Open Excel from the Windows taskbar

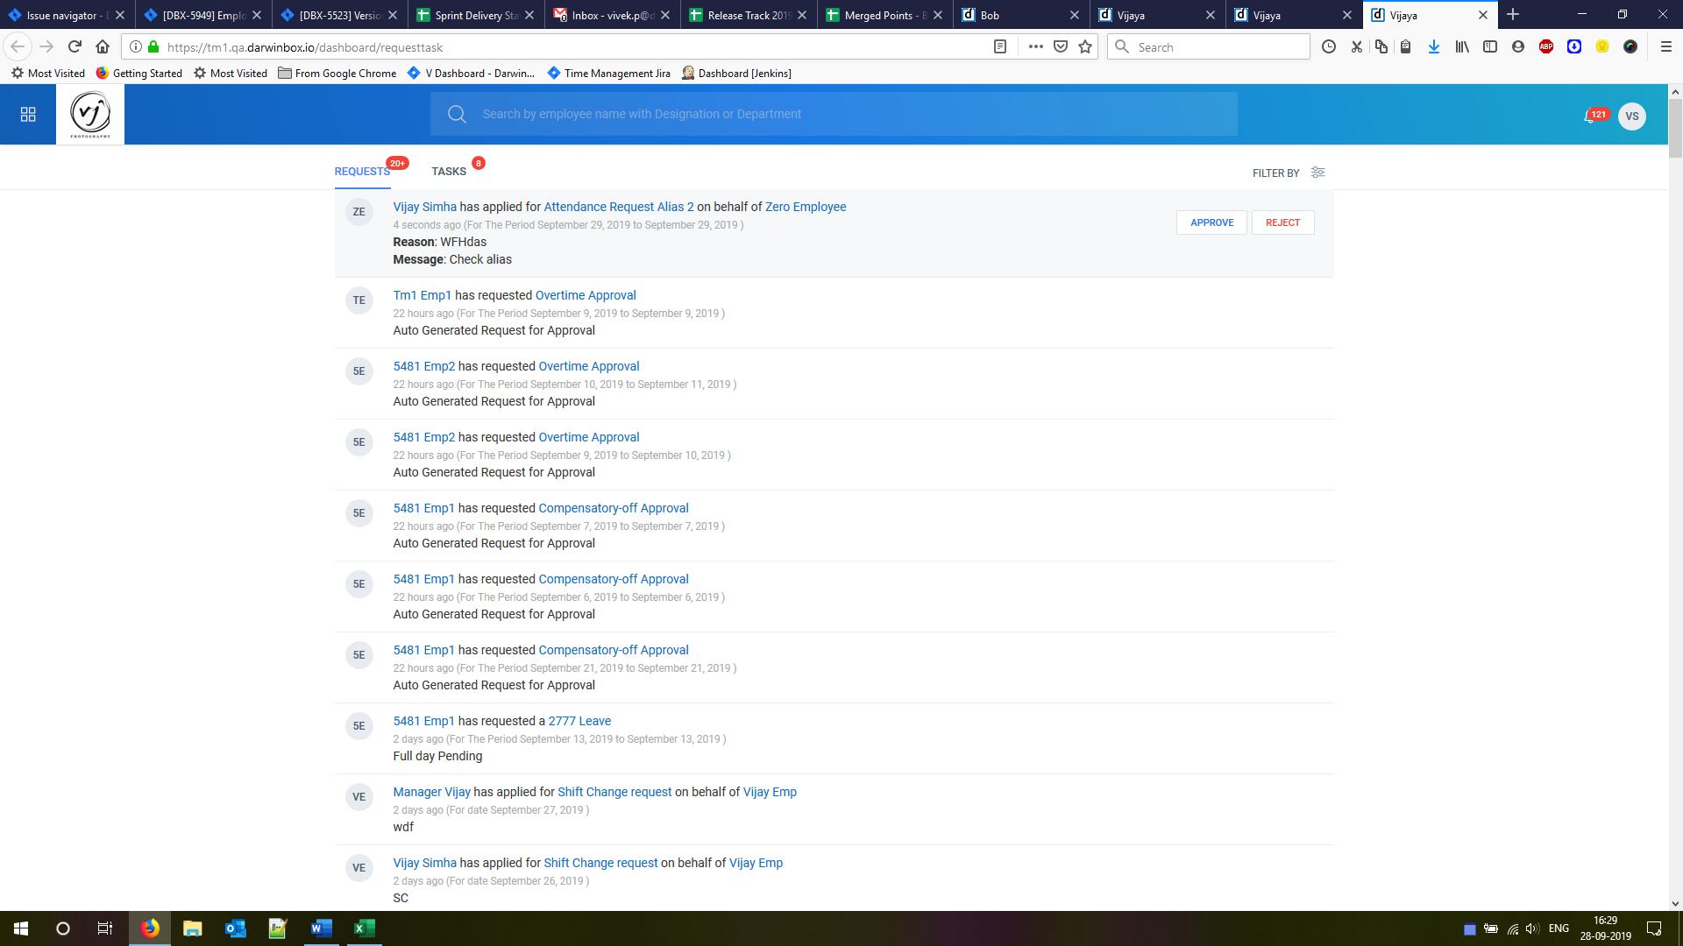click(364, 928)
